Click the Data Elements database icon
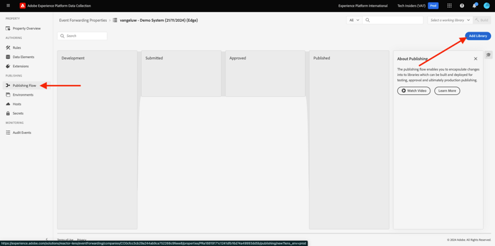The width and height of the screenshot is (495, 246). click(8, 57)
